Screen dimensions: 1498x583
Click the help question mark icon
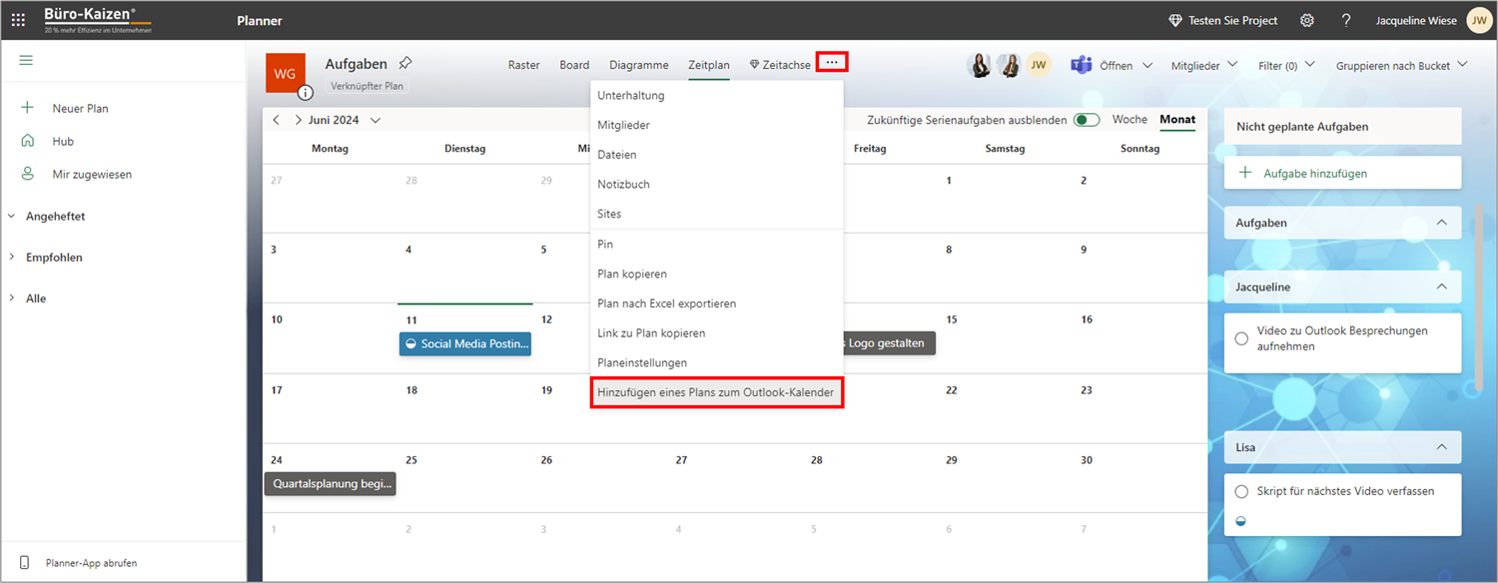pos(1346,20)
